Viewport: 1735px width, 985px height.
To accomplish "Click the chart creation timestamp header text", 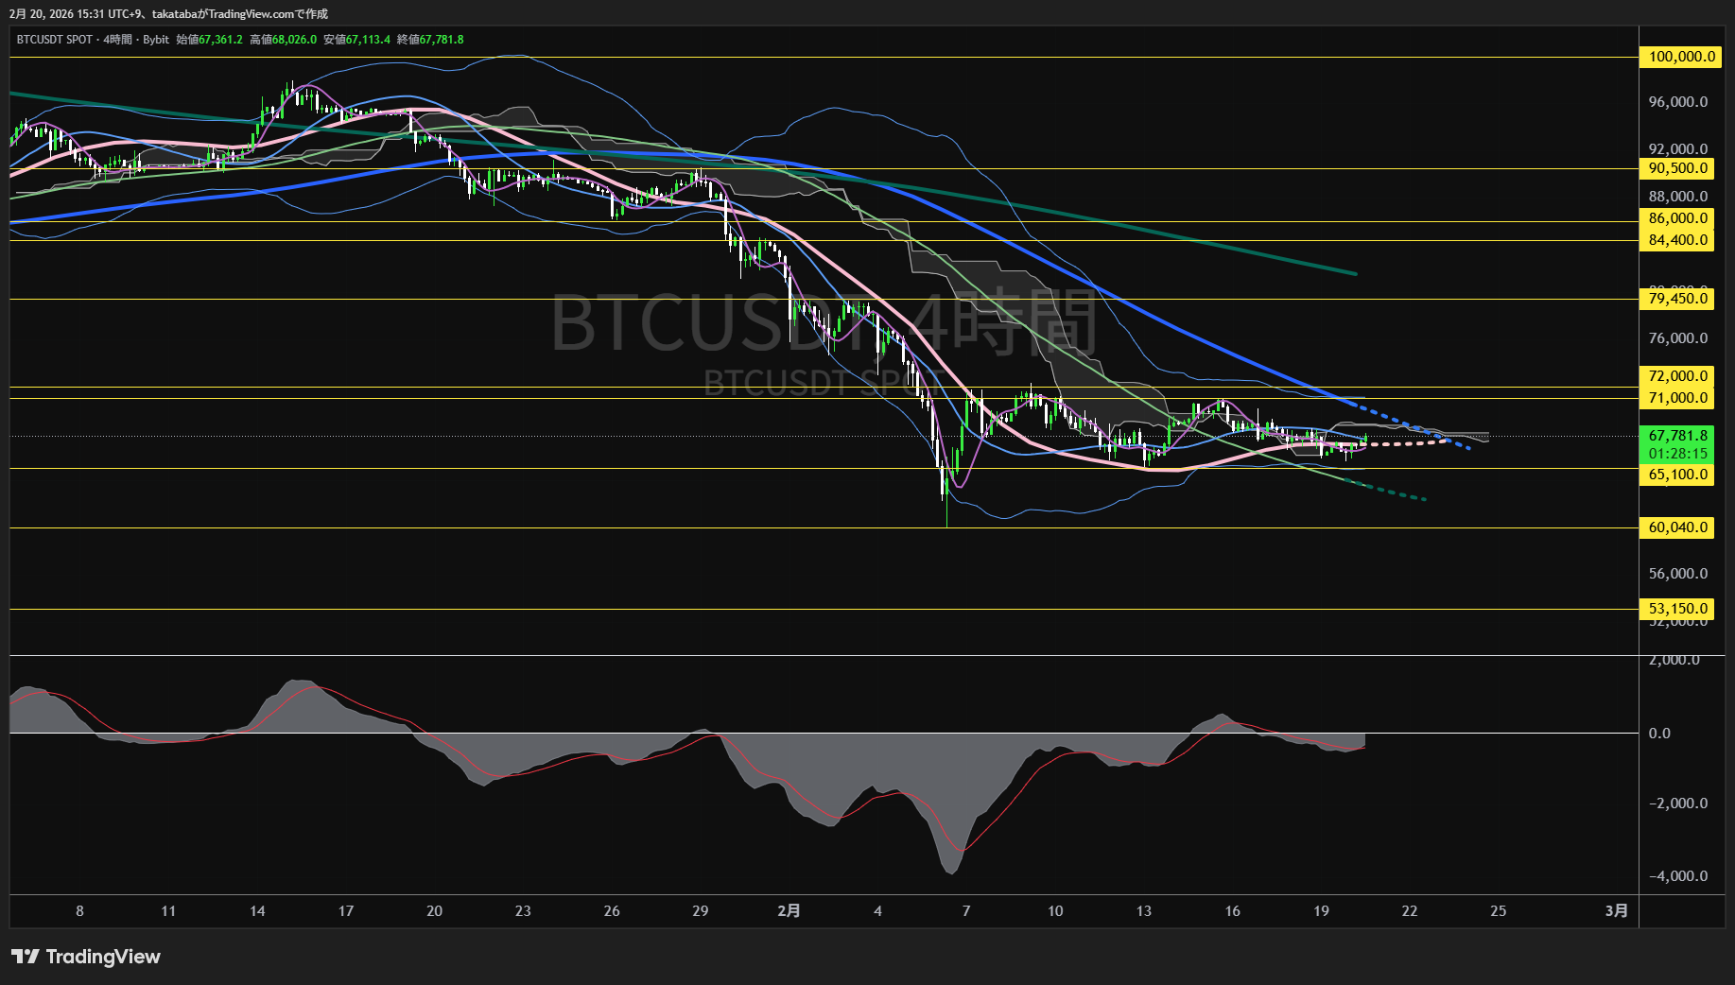I will [168, 14].
